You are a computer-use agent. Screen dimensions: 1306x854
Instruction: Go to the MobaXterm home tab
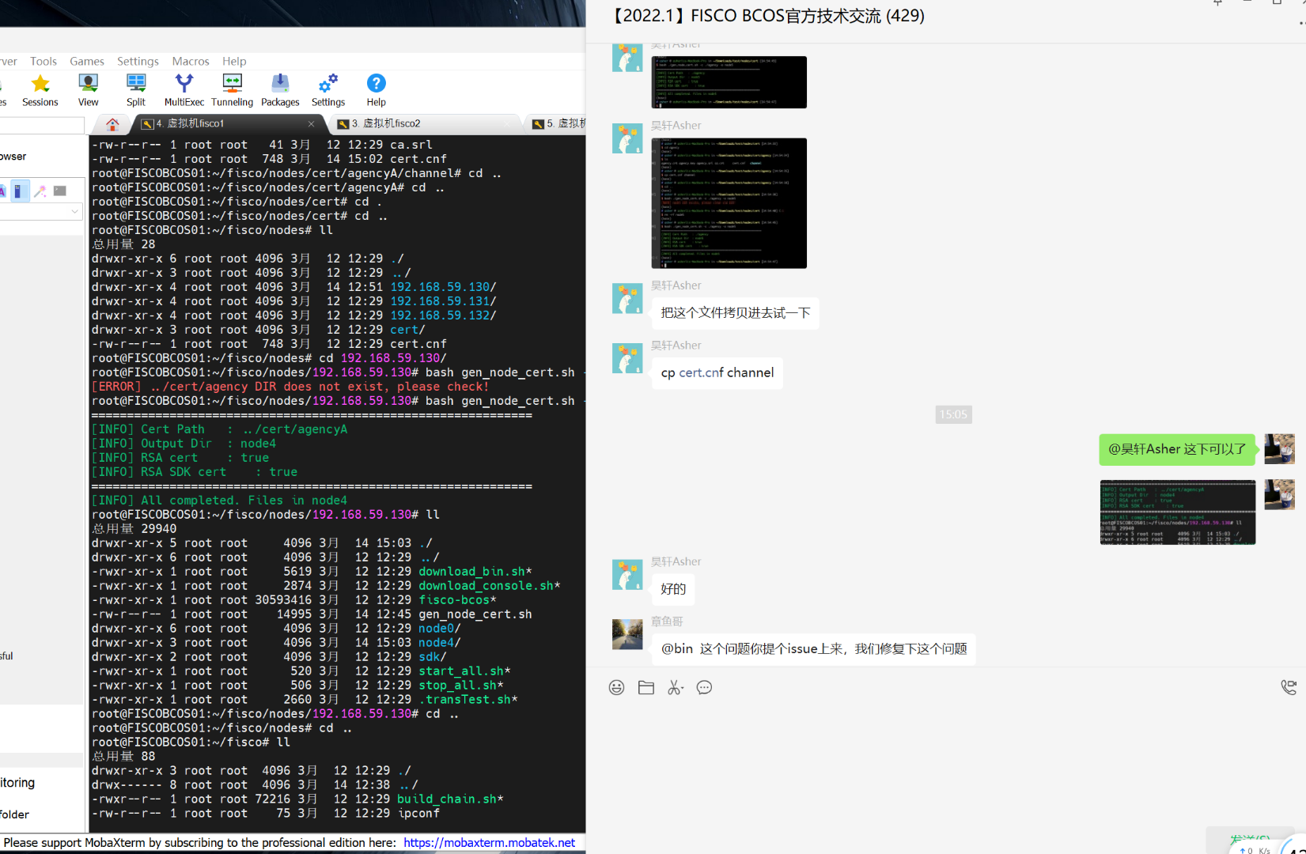(x=112, y=124)
